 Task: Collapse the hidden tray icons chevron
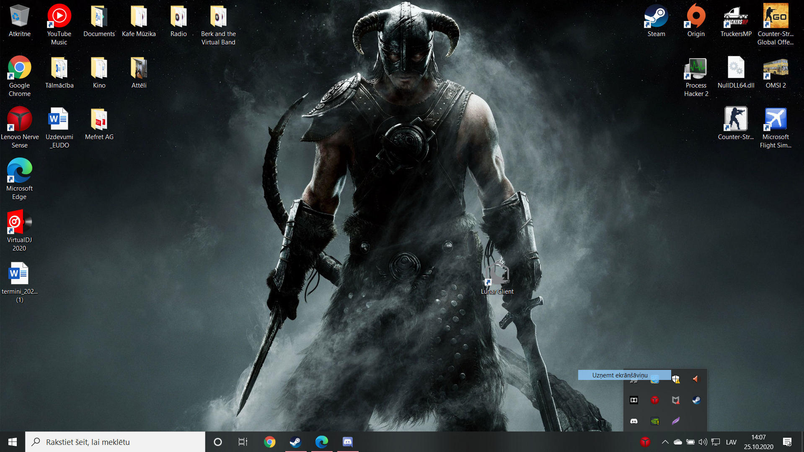[665, 442]
